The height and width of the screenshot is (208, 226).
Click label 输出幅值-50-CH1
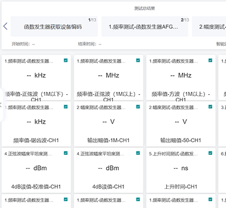click(x=181, y=140)
